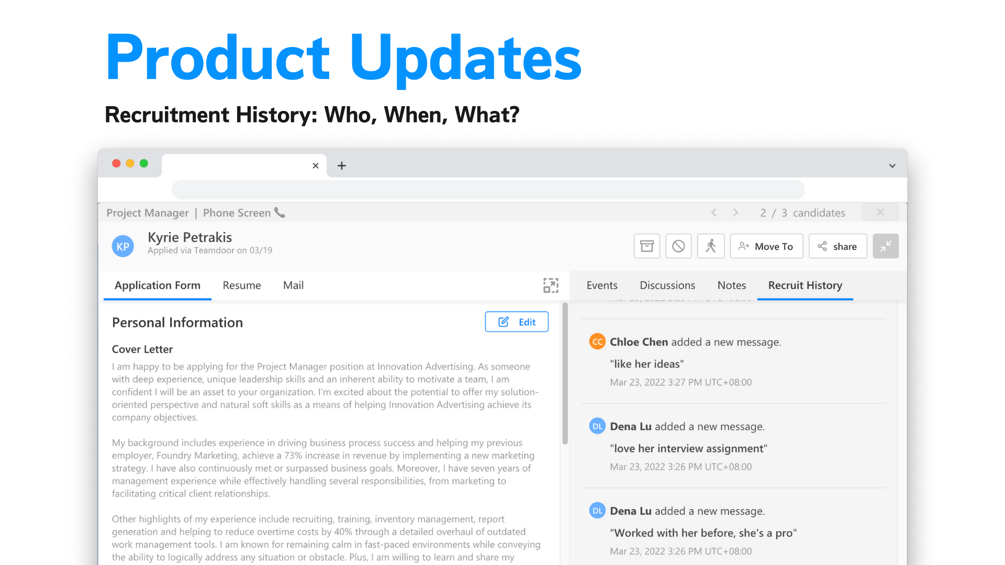Switch to the Events tab
Viewport: 1005px width, 565px height.
coord(602,285)
